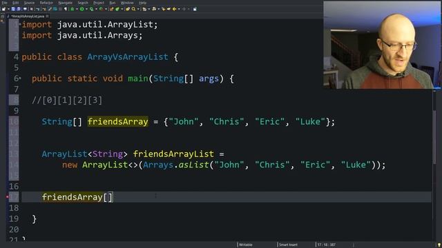Viewport: 442px width, 248px height.
Task: Expand the Run configurations dropdown arrow
Action: tap(86, 9)
